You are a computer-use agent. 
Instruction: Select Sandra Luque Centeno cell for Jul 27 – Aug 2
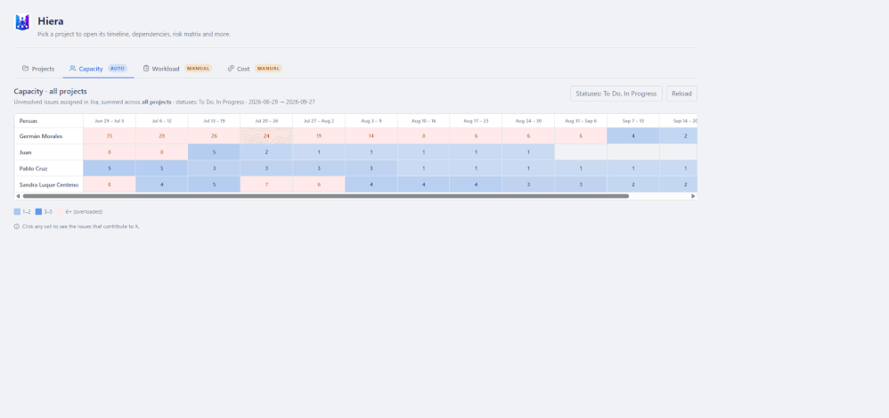[319, 184]
